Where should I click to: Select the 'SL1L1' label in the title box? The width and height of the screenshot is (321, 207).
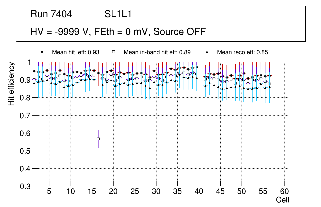118,14
